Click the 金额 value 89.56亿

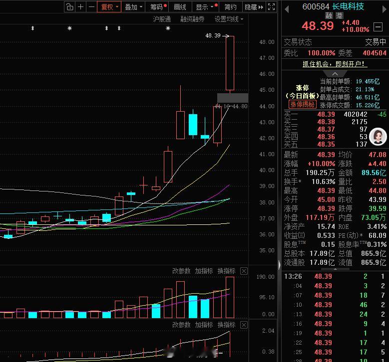(374, 173)
